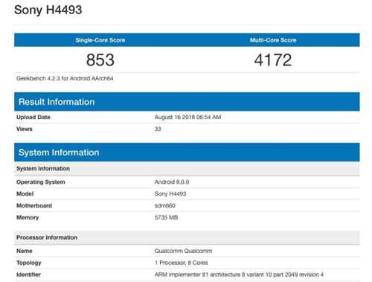Select the sdm660 motherboard value
The image size is (372, 282).
[x=165, y=205]
